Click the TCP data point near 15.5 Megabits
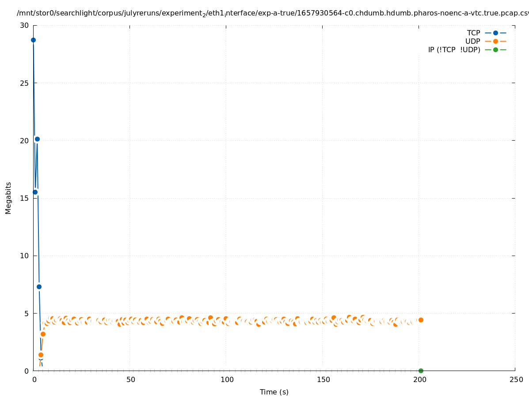Image resolution: width=529 pixels, height=398 pixels. tap(35, 192)
